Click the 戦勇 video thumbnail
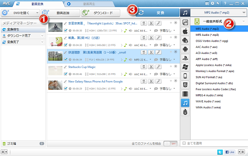 pyautogui.click(x=55, y=42)
